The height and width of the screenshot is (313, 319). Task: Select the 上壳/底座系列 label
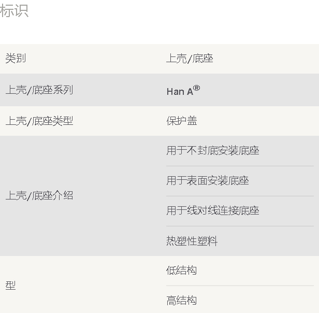tap(39, 90)
